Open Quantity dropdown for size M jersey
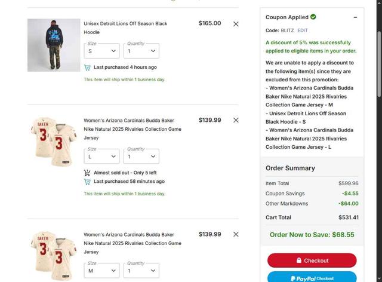The image size is (382, 282). (x=141, y=270)
